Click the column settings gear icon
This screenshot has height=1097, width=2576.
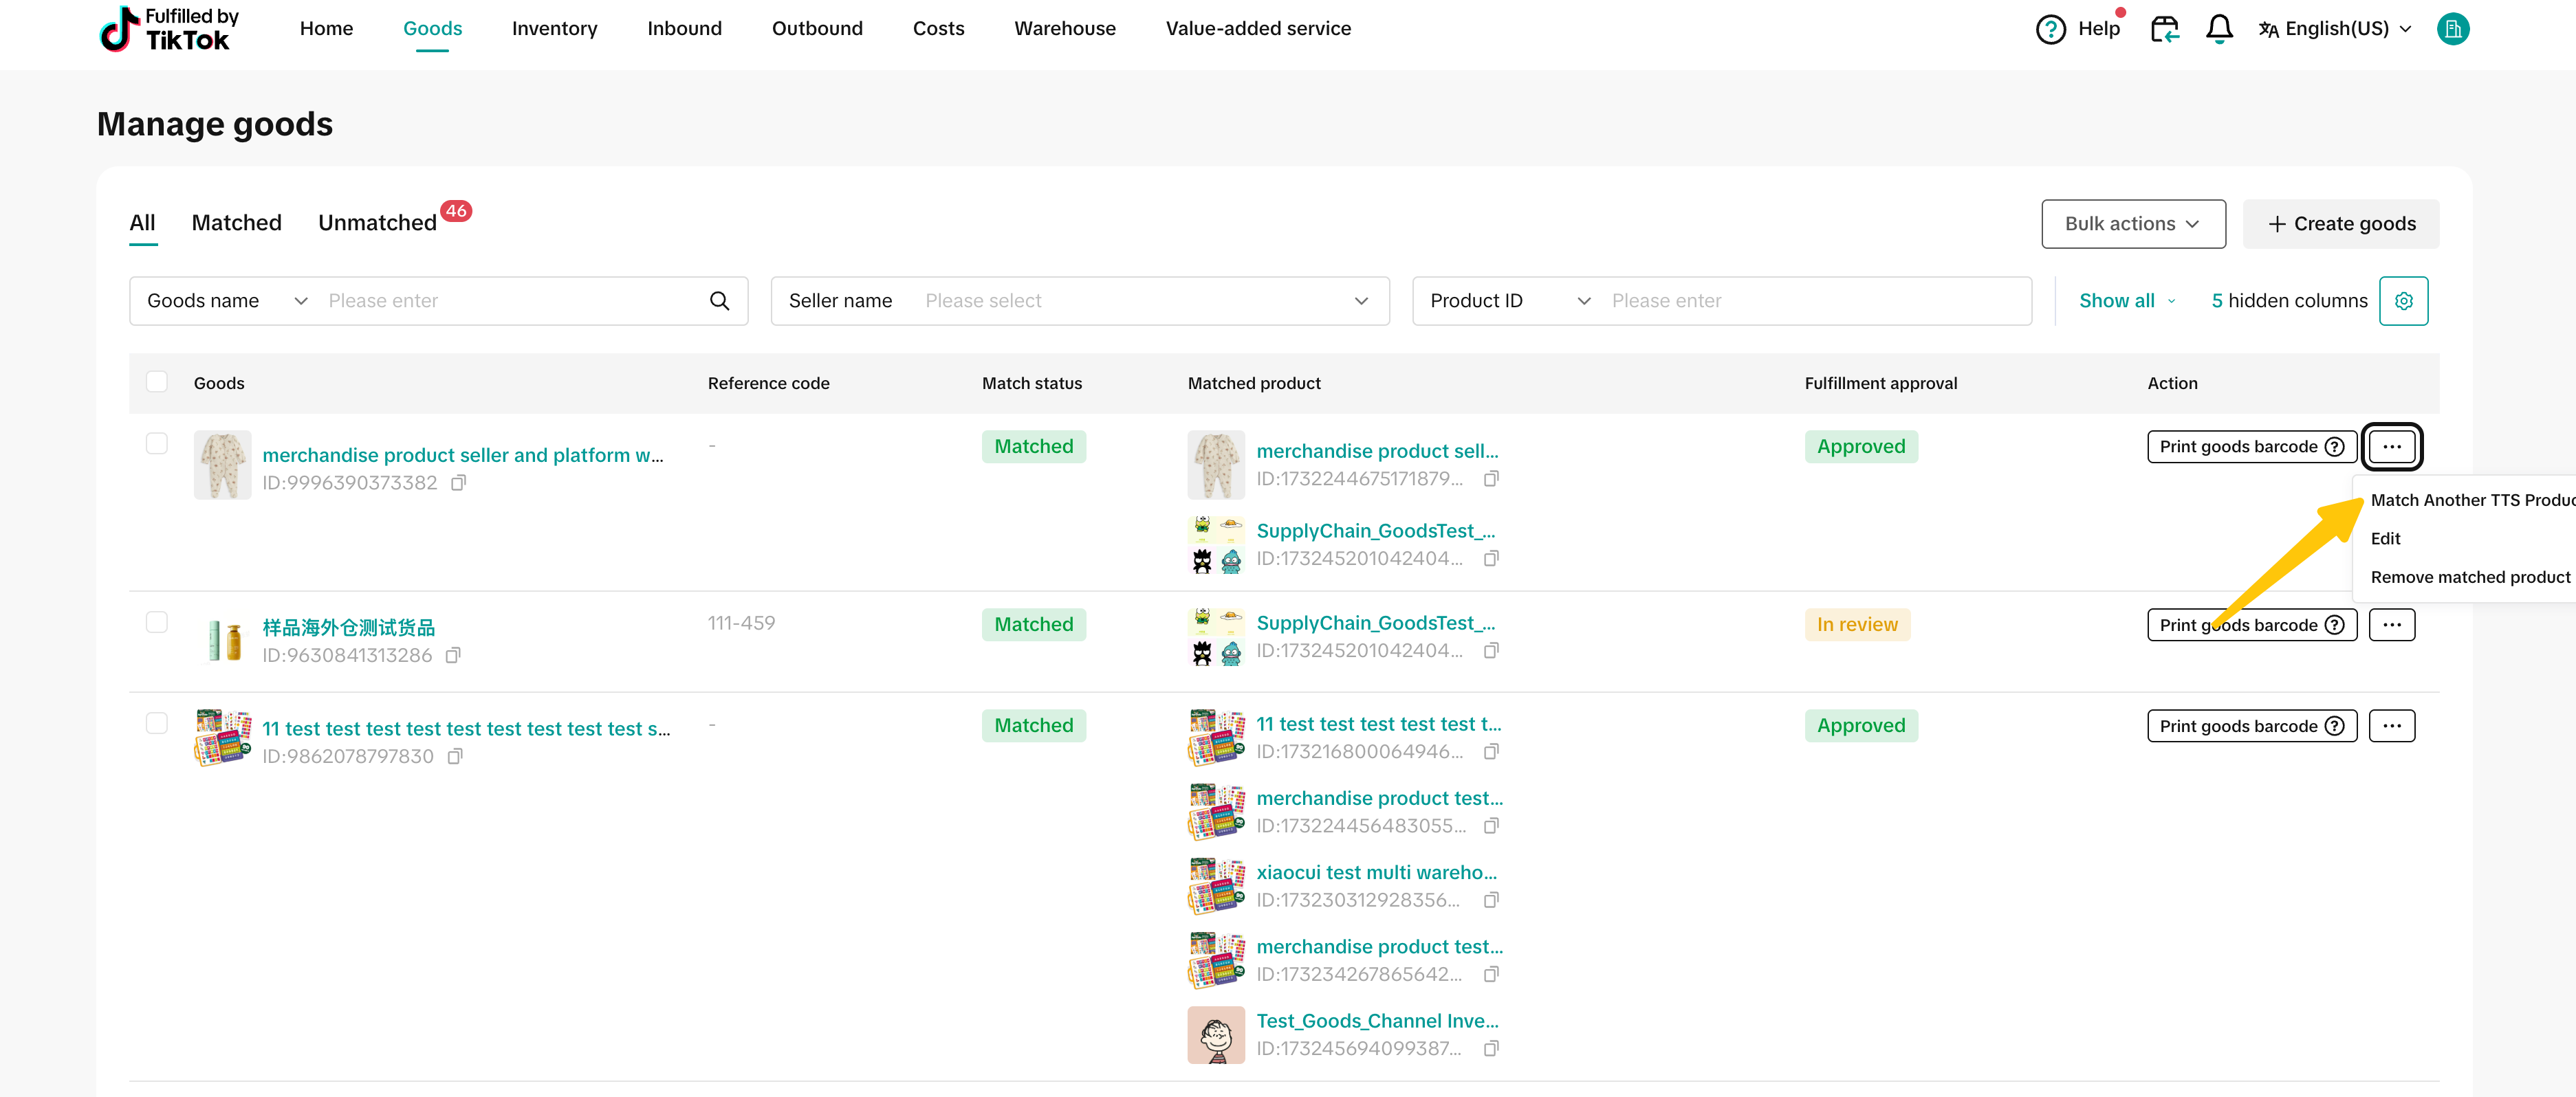pos(2403,301)
